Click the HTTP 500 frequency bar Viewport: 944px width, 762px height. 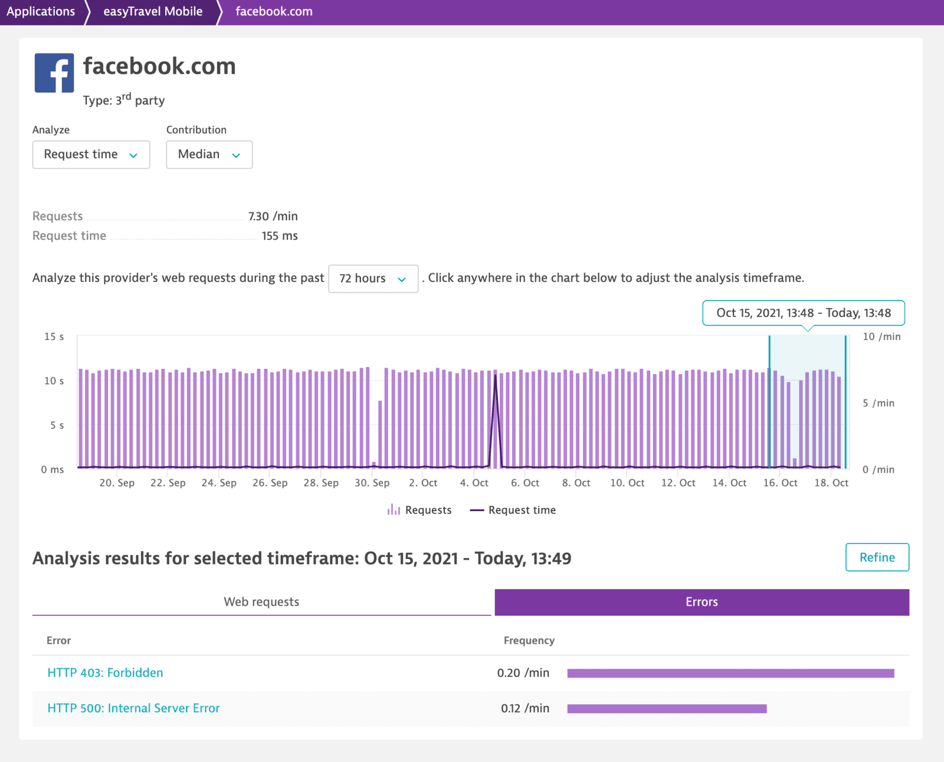click(x=666, y=708)
